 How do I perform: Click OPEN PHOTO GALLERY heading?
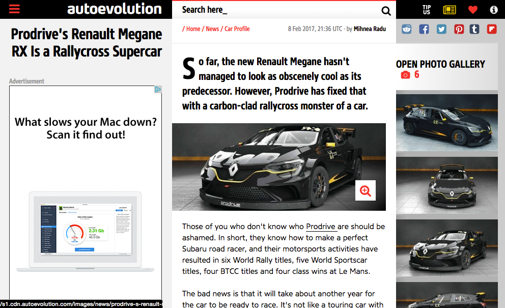pyautogui.click(x=440, y=64)
